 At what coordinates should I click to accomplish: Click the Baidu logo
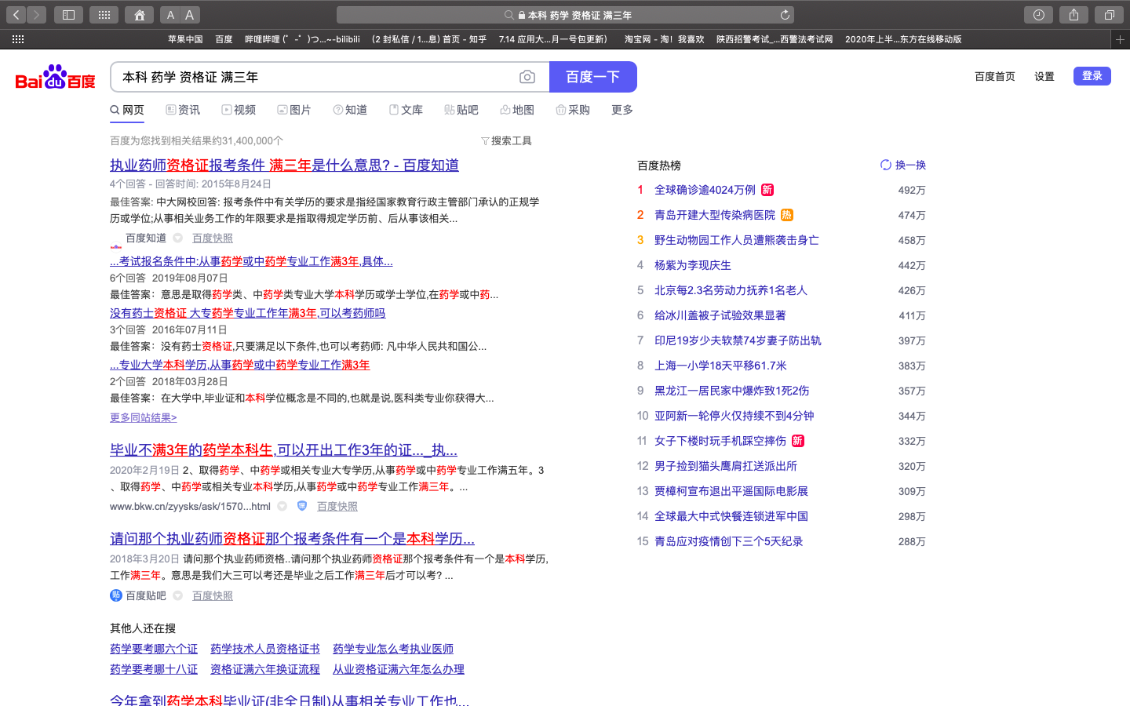56,77
